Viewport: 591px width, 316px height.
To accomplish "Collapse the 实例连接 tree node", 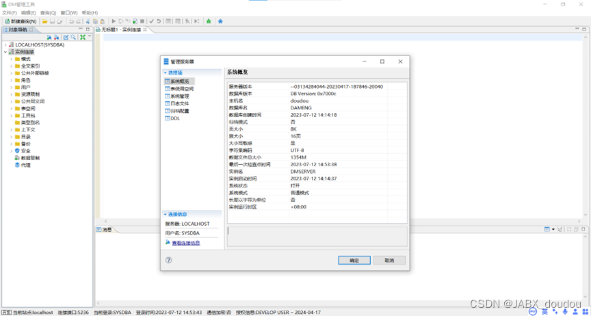I will [x=5, y=52].
